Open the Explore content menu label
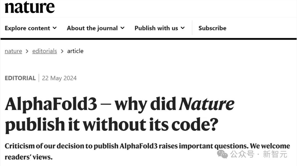The image size is (297, 166). pyautogui.click(x=27, y=28)
